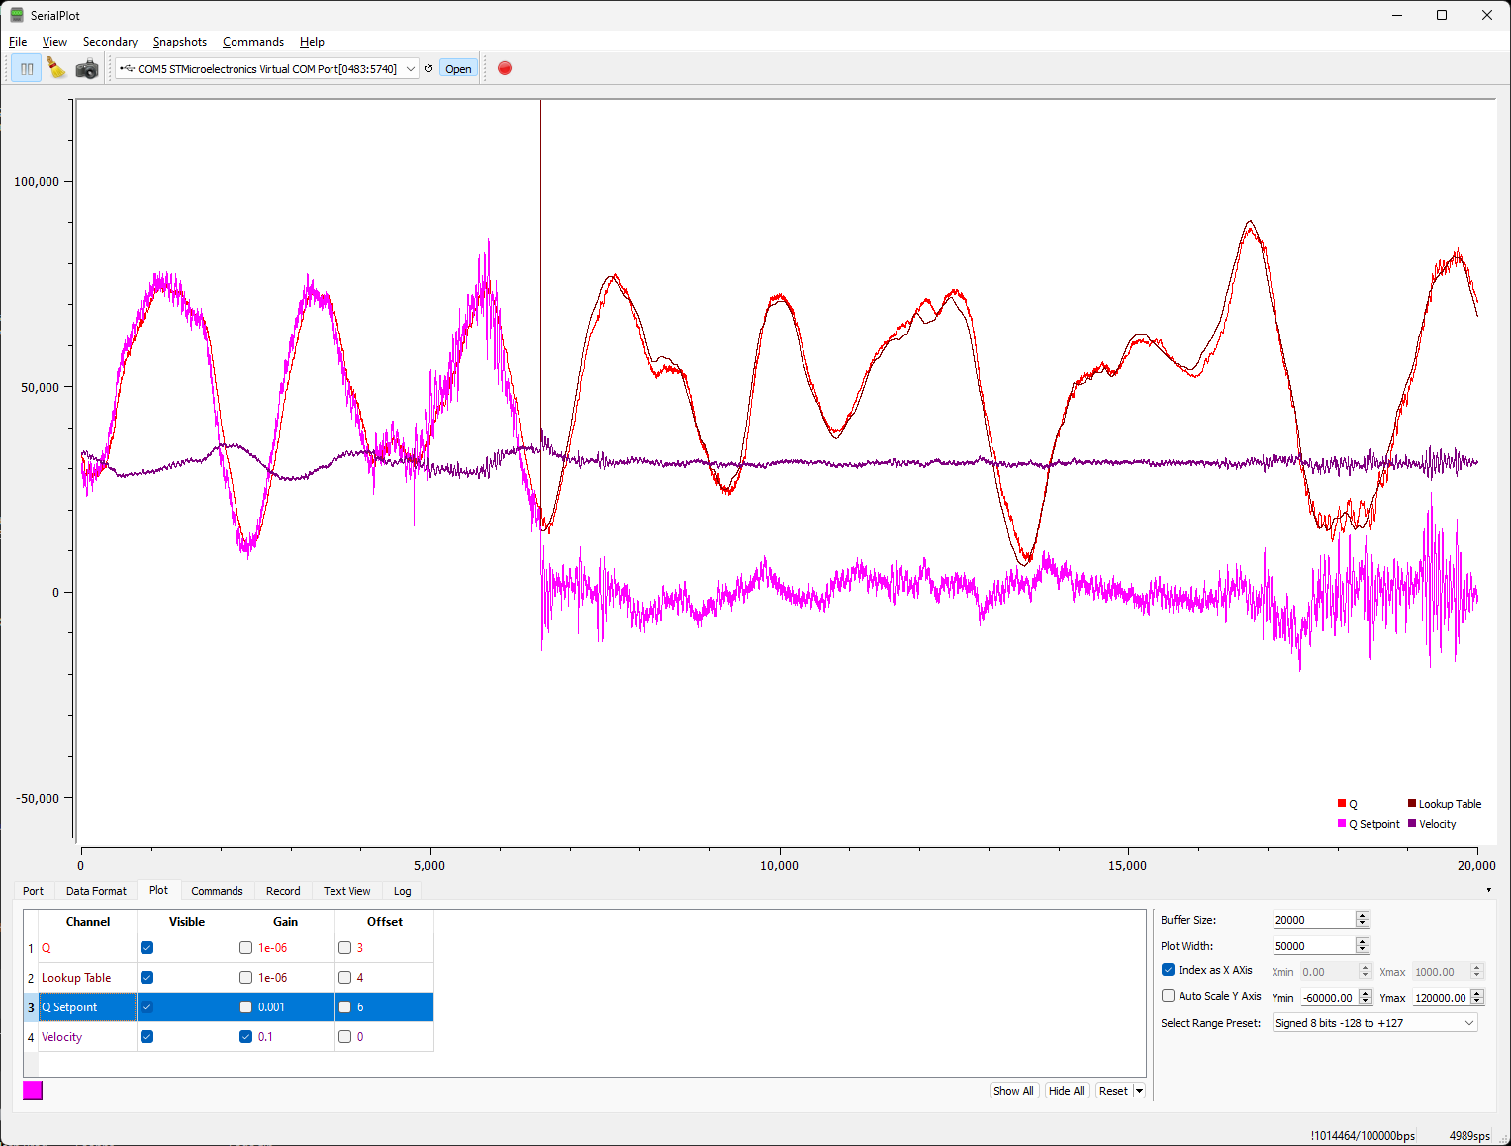Click the Q legend marker in plot
Image resolution: width=1511 pixels, height=1146 pixels.
pyautogui.click(x=1341, y=803)
